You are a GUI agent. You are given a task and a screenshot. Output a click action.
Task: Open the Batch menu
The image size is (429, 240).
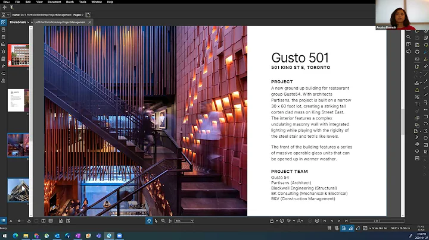pos(70,2)
